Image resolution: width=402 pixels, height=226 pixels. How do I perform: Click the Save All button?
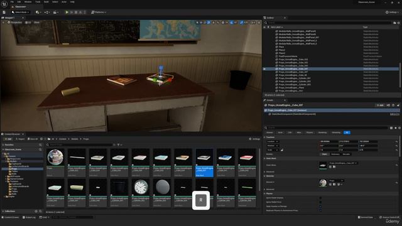(33, 139)
